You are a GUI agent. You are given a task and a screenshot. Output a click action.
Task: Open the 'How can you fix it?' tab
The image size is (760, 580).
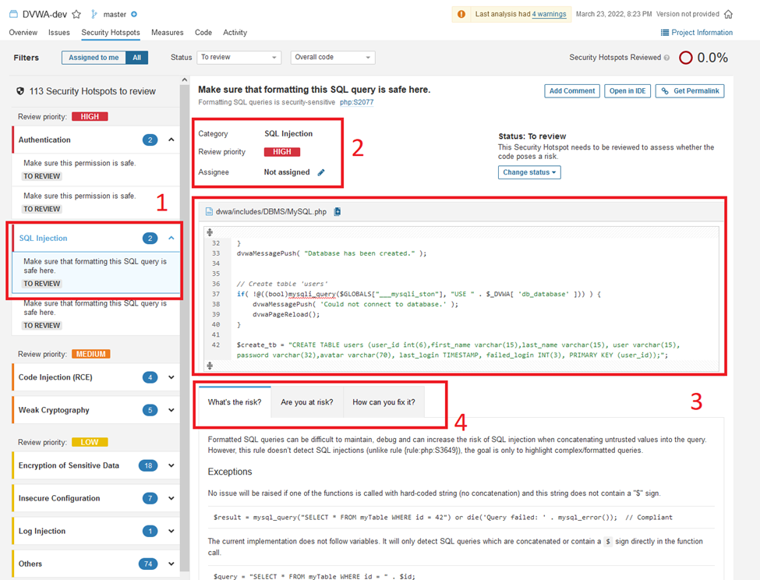[384, 402]
